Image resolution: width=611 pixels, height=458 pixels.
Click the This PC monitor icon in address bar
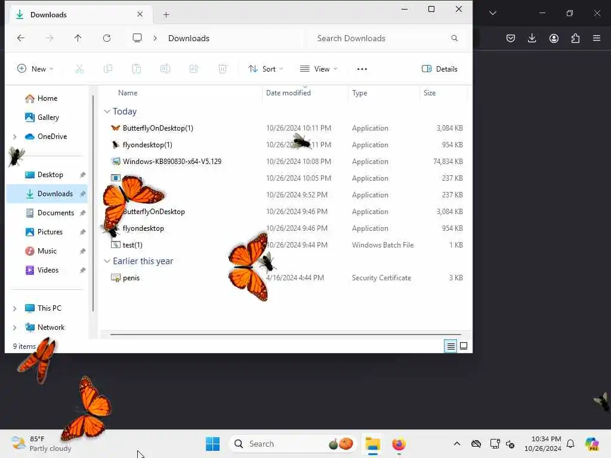pyautogui.click(x=137, y=38)
